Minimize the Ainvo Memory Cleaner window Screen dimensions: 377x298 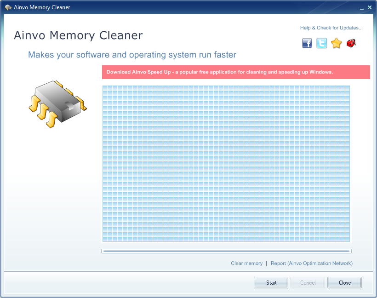click(362, 8)
